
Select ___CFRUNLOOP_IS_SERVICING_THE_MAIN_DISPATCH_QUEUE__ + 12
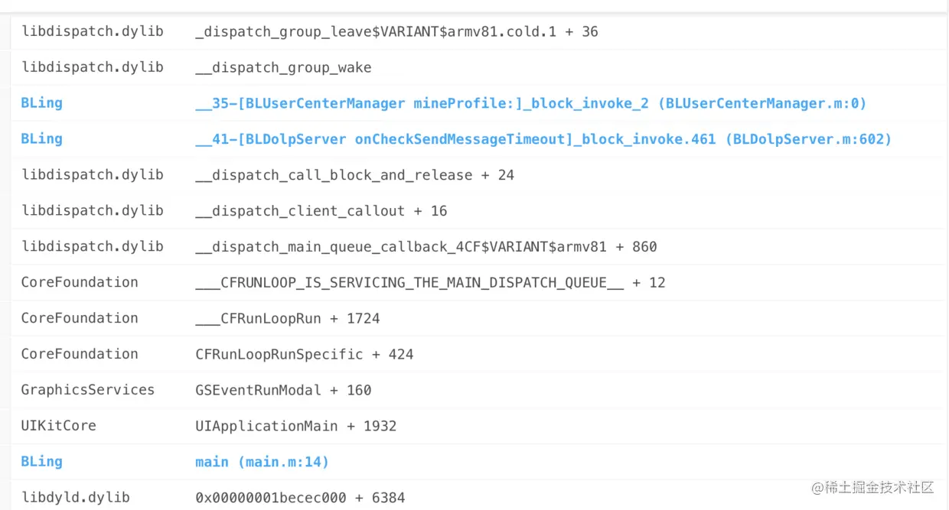point(430,283)
